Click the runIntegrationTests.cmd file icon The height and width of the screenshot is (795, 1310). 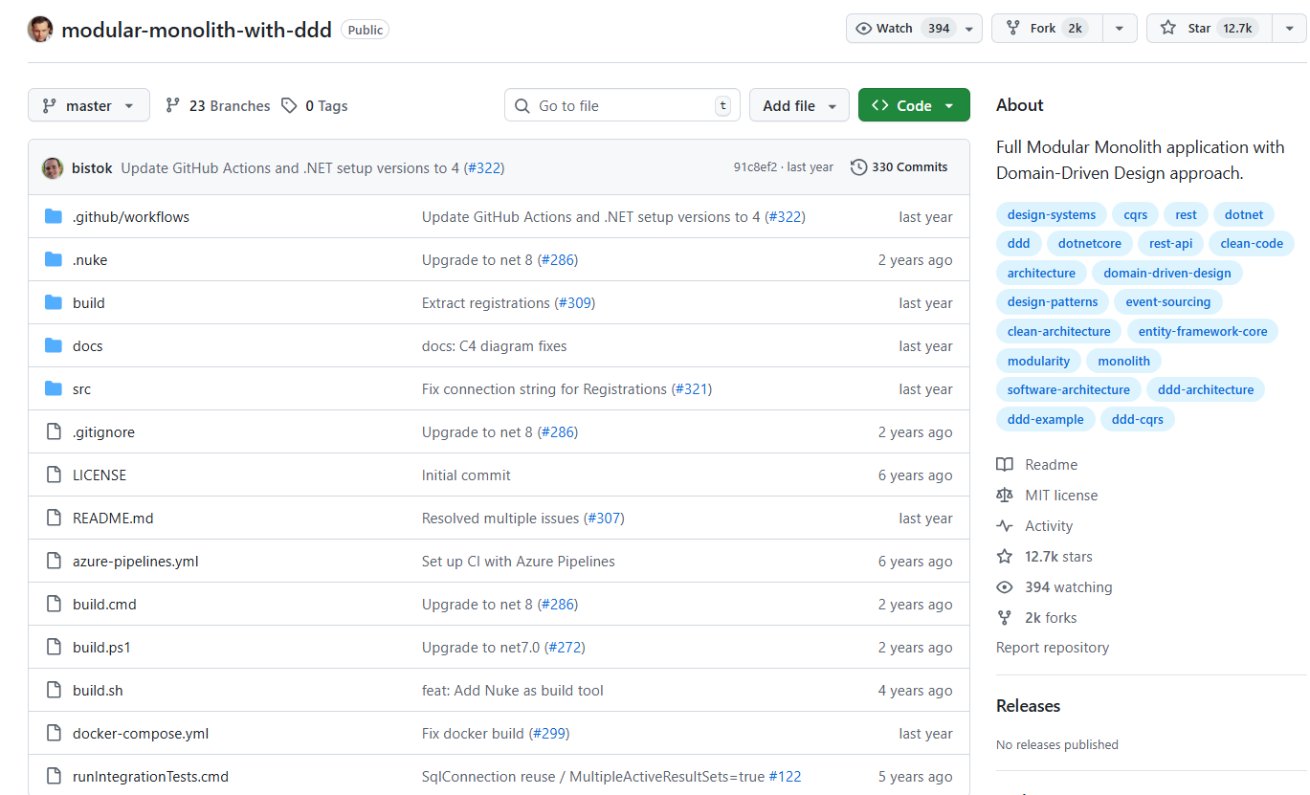point(54,777)
